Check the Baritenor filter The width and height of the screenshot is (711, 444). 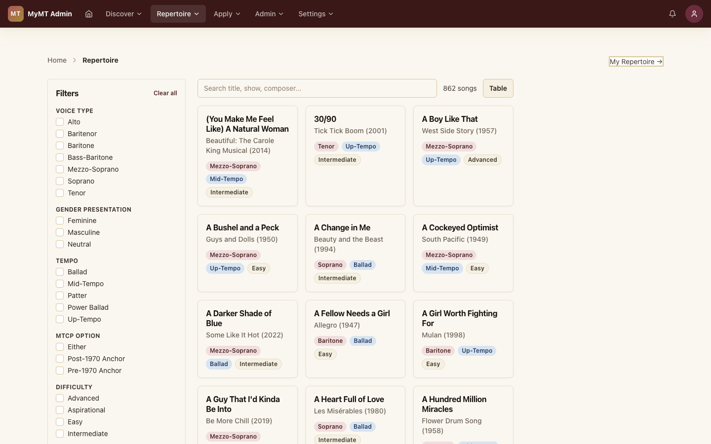[x=60, y=134]
